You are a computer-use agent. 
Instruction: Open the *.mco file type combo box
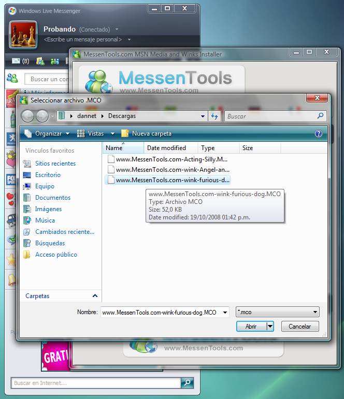[x=278, y=312]
